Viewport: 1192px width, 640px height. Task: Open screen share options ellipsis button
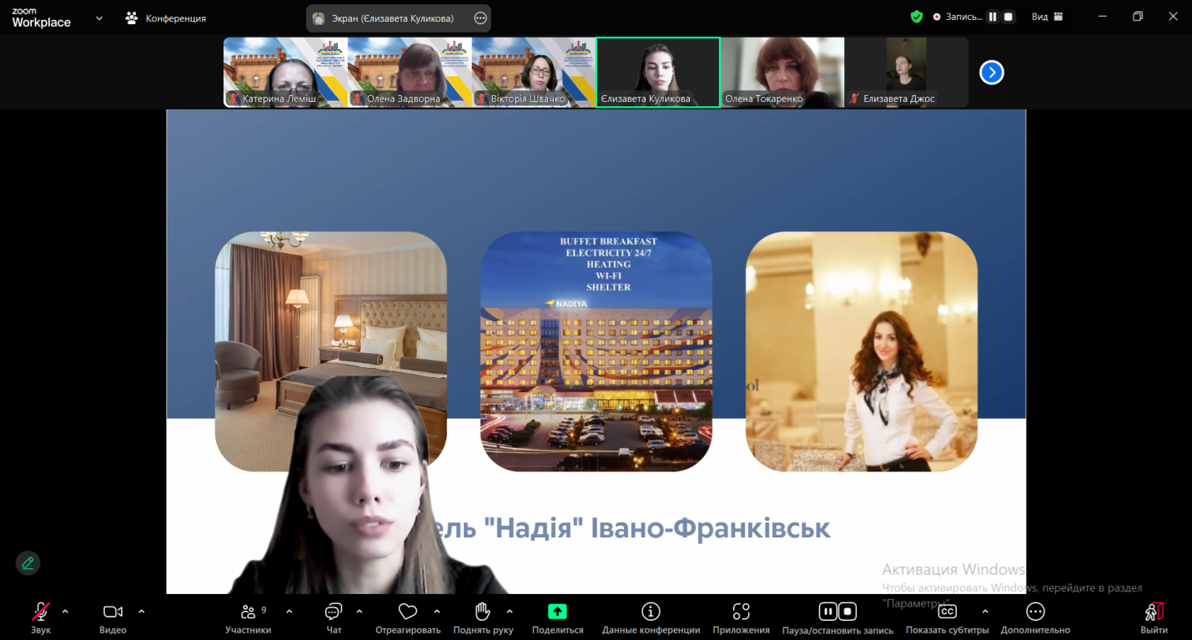pos(480,18)
